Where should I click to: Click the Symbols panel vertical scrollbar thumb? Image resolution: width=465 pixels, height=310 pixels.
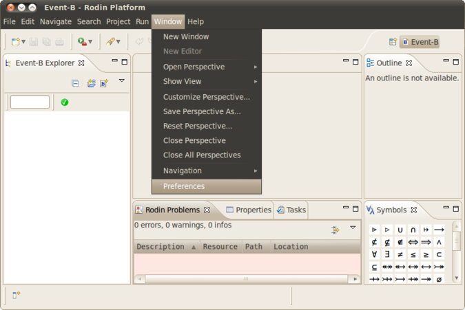(457, 241)
